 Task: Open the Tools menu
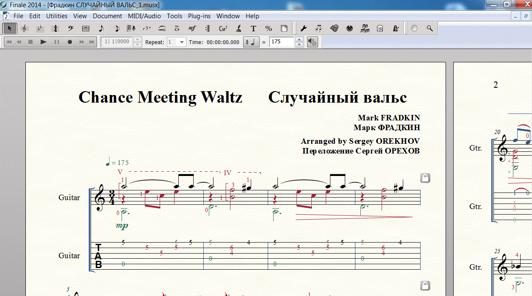(x=175, y=16)
